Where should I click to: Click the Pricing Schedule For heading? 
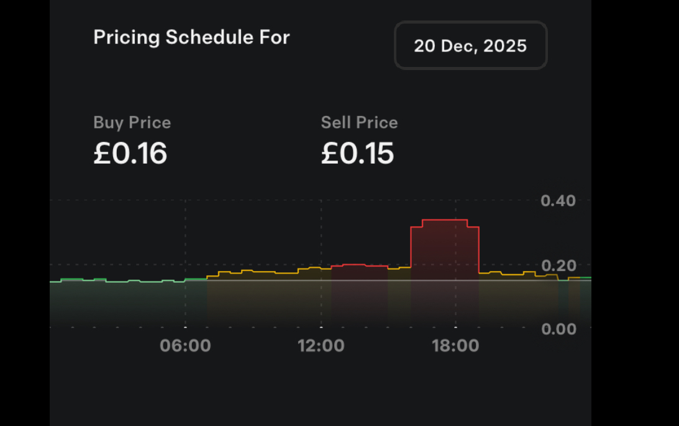click(x=191, y=37)
